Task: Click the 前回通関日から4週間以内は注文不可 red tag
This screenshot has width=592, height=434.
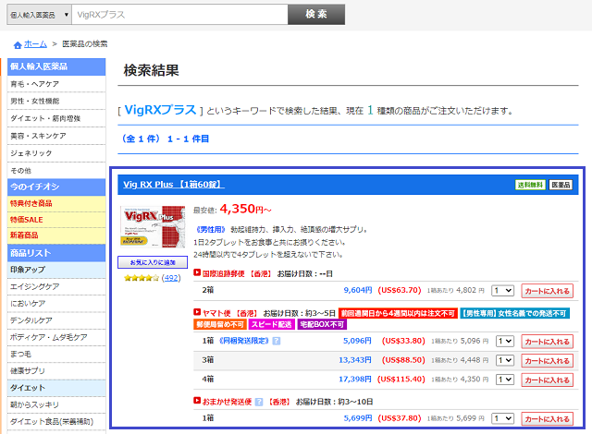Action: point(398,313)
